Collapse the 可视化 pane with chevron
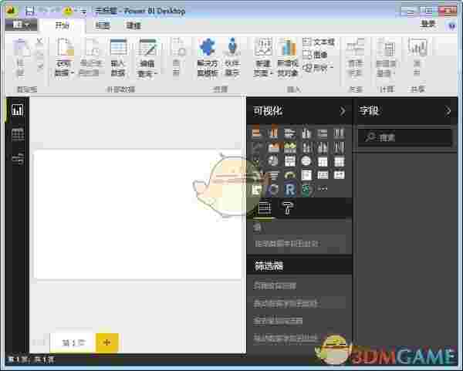The image size is (463, 371). coord(343,111)
